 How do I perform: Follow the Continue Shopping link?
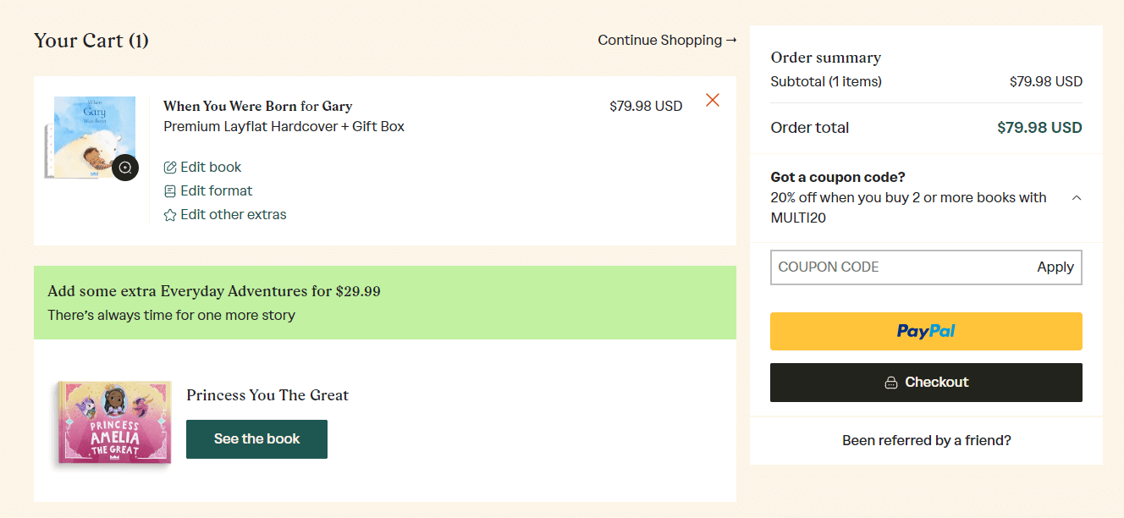point(660,40)
